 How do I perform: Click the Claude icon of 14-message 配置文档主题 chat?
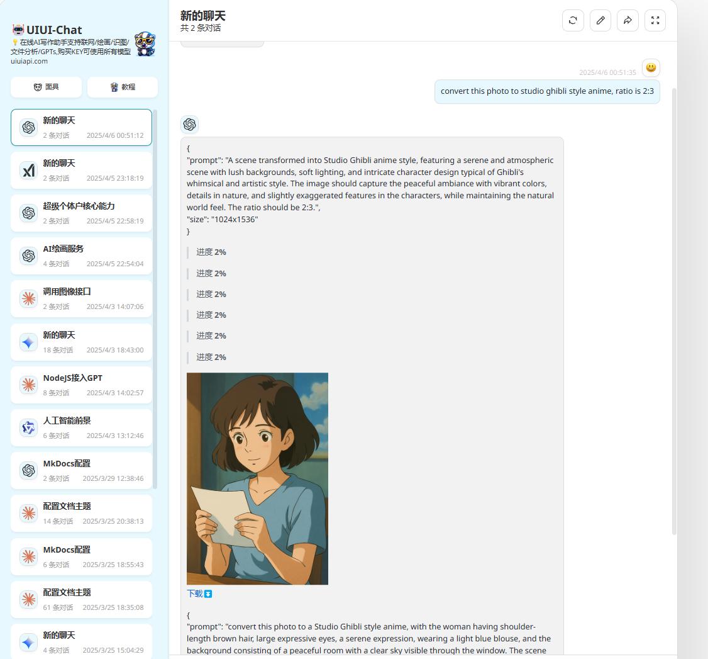(x=28, y=514)
